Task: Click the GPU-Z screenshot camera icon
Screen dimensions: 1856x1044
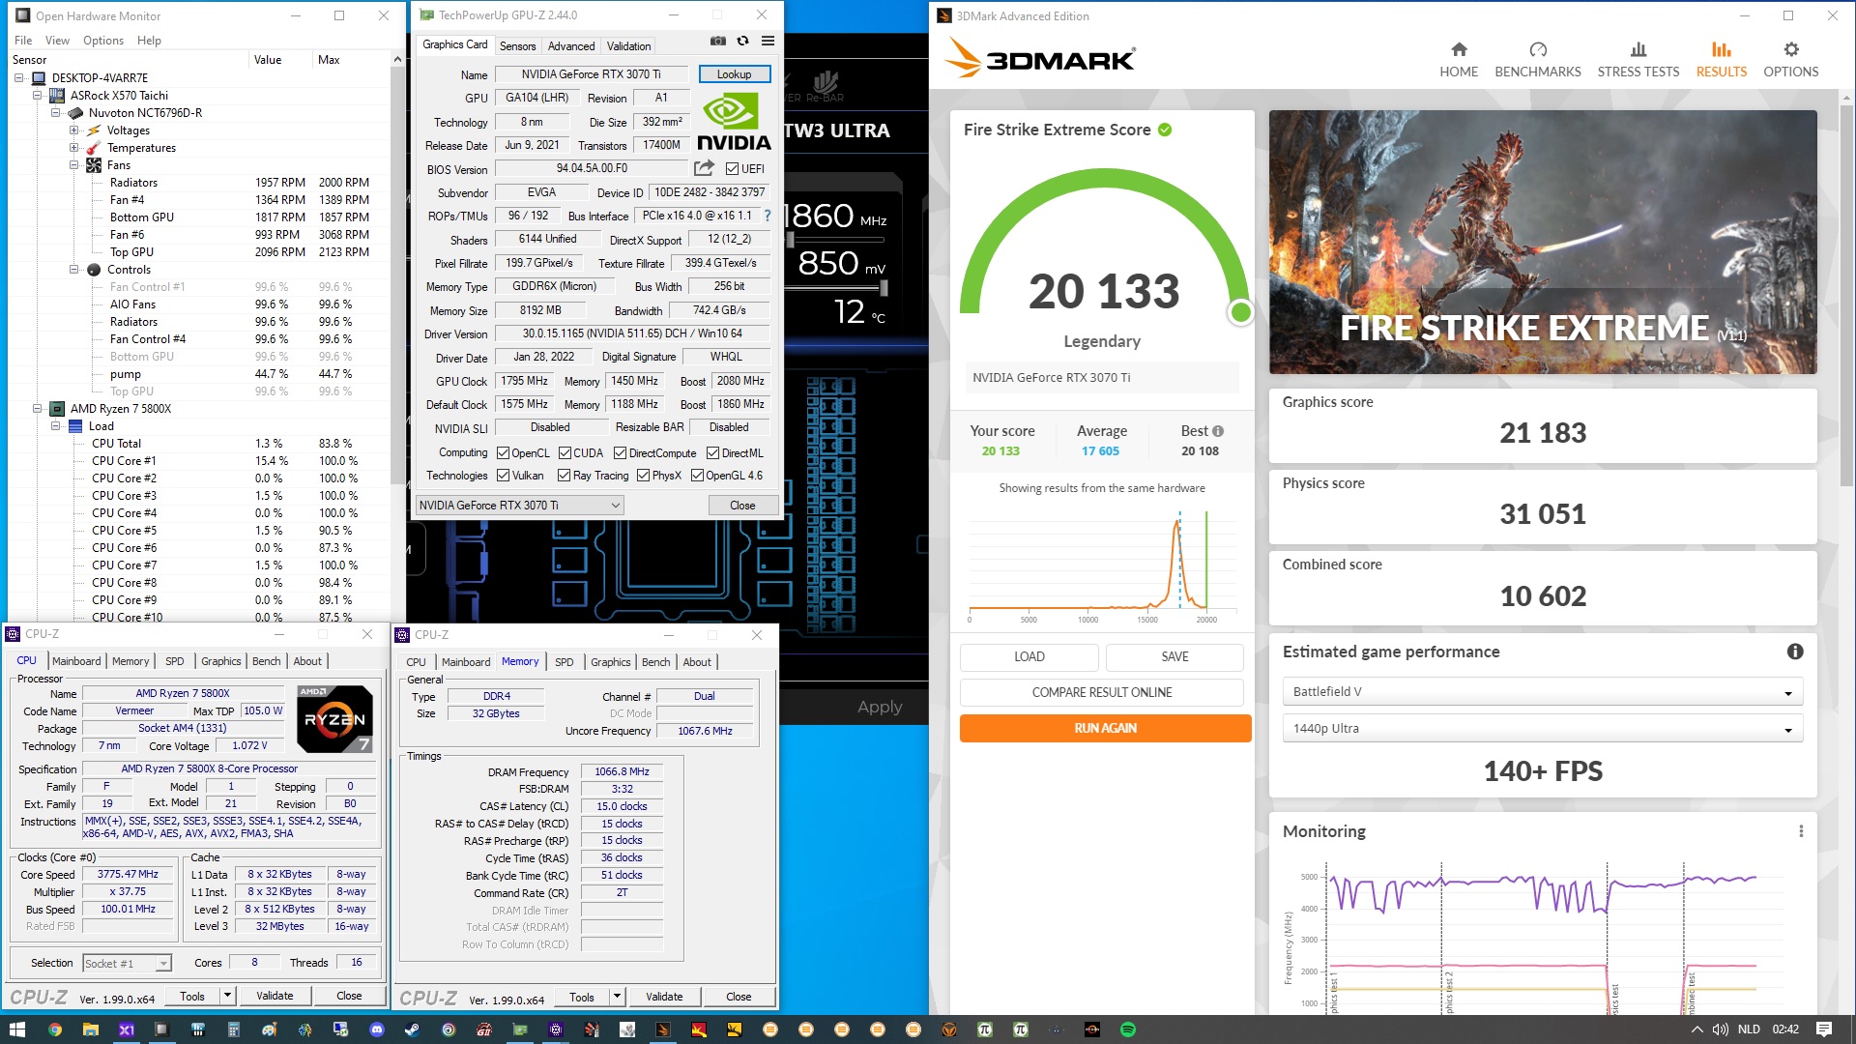Action: click(718, 42)
